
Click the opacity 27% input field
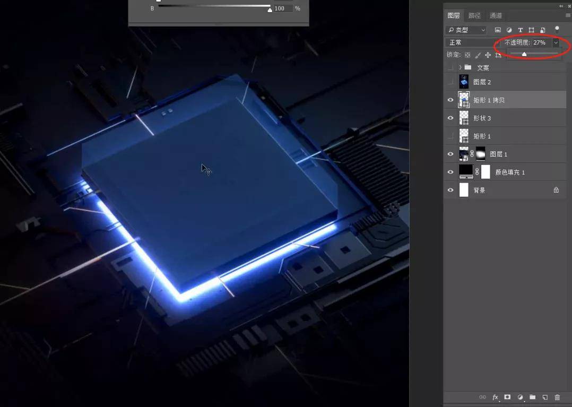point(541,42)
